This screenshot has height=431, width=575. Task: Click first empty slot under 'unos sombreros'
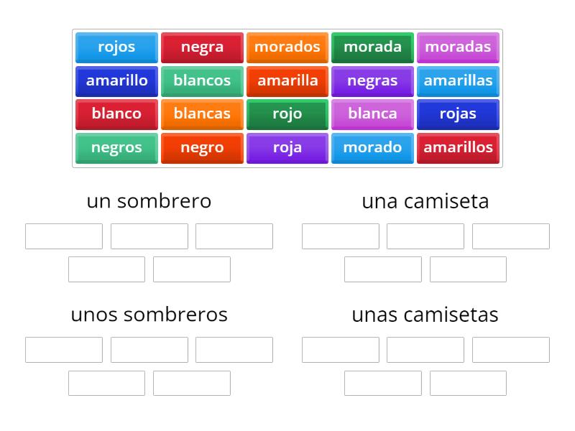click(x=64, y=350)
